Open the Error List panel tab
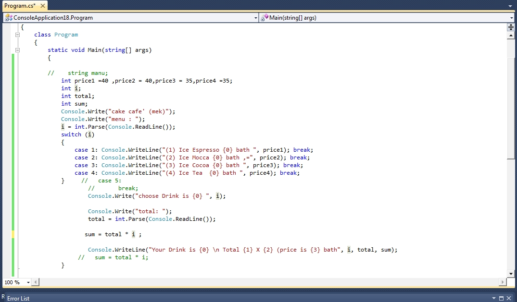 pyautogui.click(x=18, y=298)
